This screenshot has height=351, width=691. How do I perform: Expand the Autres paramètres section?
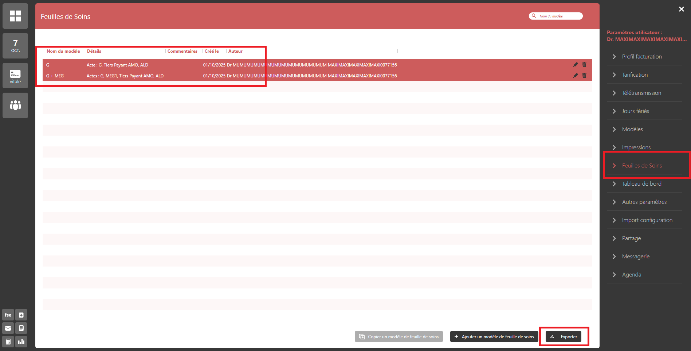(x=644, y=202)
